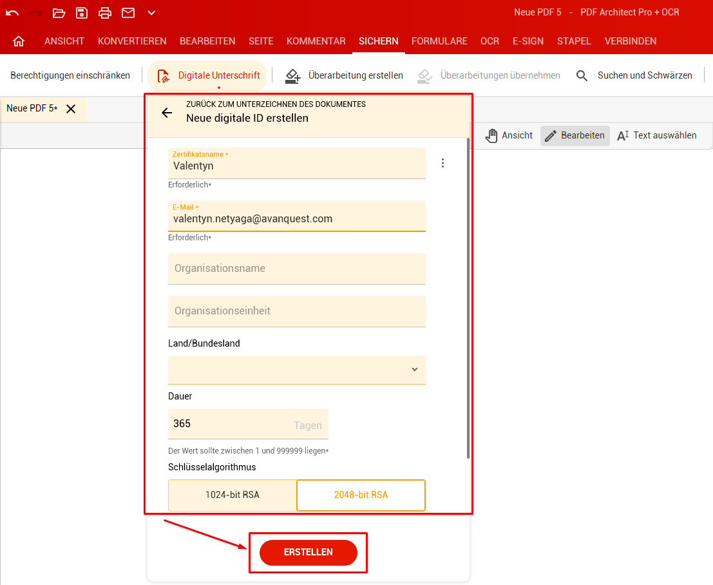This screenshot has height=585, width=713.
Task: Print document using printer icon
Action: 105,13
